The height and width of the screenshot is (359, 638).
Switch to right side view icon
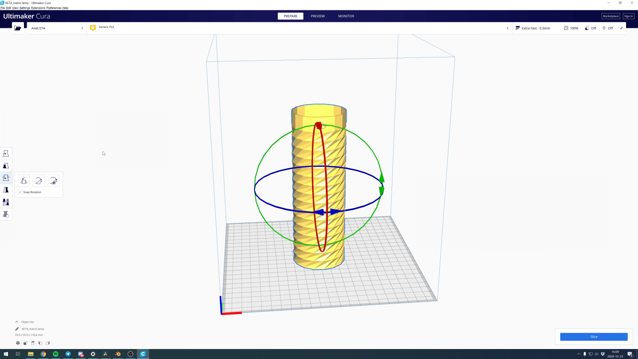tap(48, 343)
